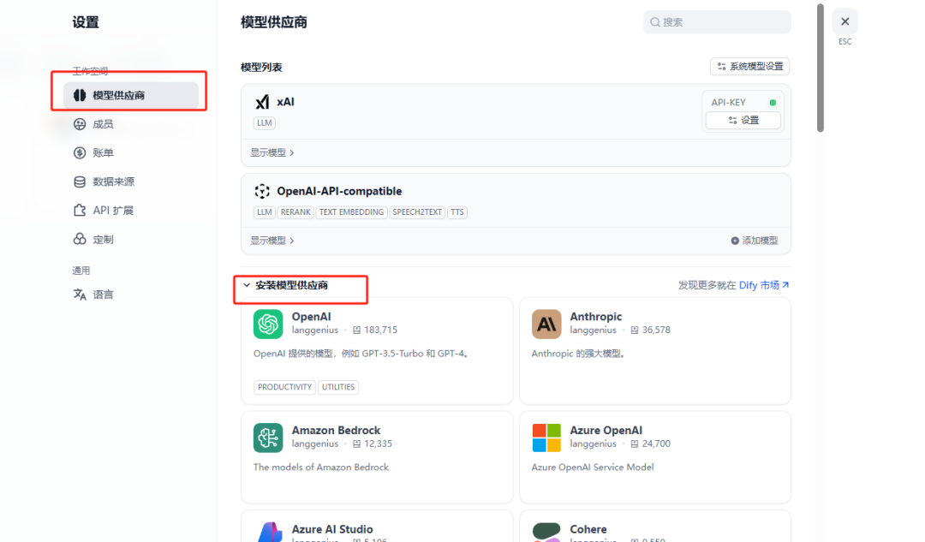This screenshot has width=925, height=542.
Task: Open the 语言 settings page
Action: [103, 295]
